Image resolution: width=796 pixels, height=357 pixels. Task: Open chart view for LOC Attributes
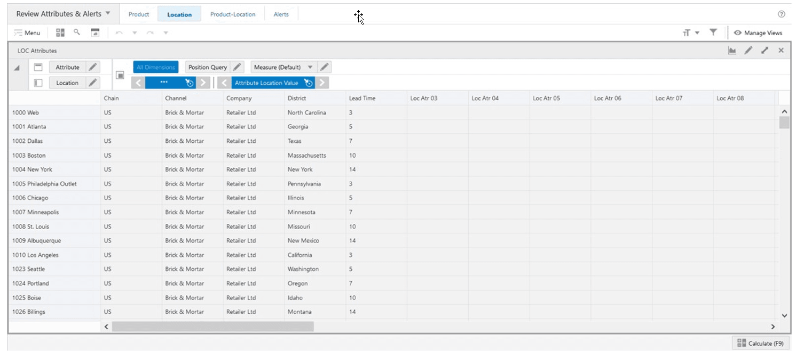click(732, 50)
